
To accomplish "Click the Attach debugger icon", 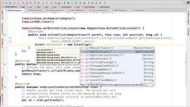I will (76, 3).
